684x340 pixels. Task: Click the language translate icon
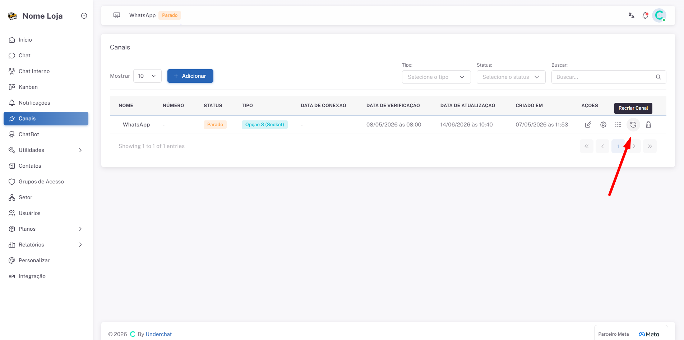point(632,15)
